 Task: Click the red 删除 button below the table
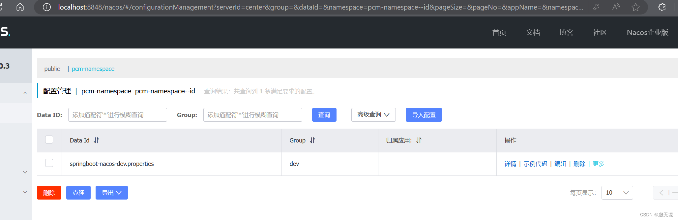(49, 193)
